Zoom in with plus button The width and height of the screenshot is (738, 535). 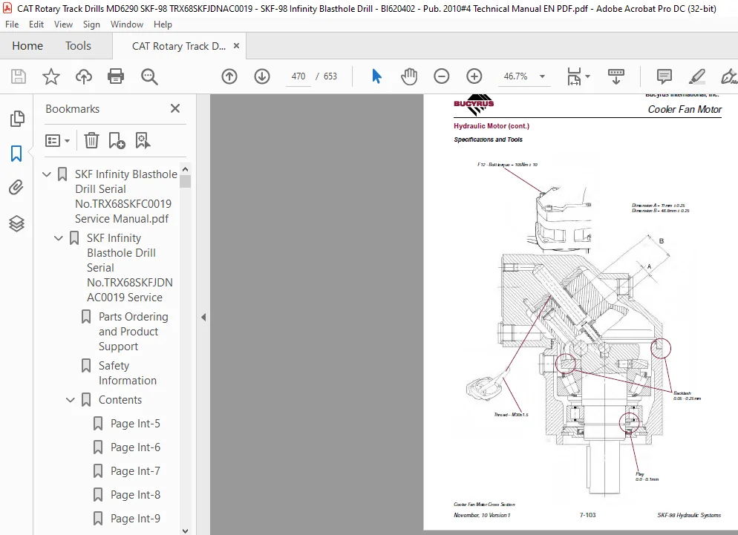[474, 76]
